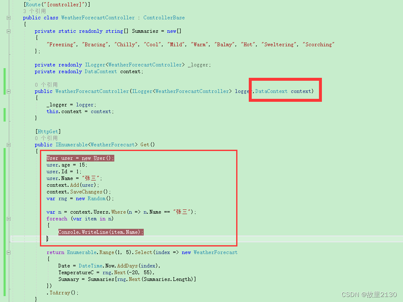Collapse the Get method body

pyautogui.click(x=8, y=144)
